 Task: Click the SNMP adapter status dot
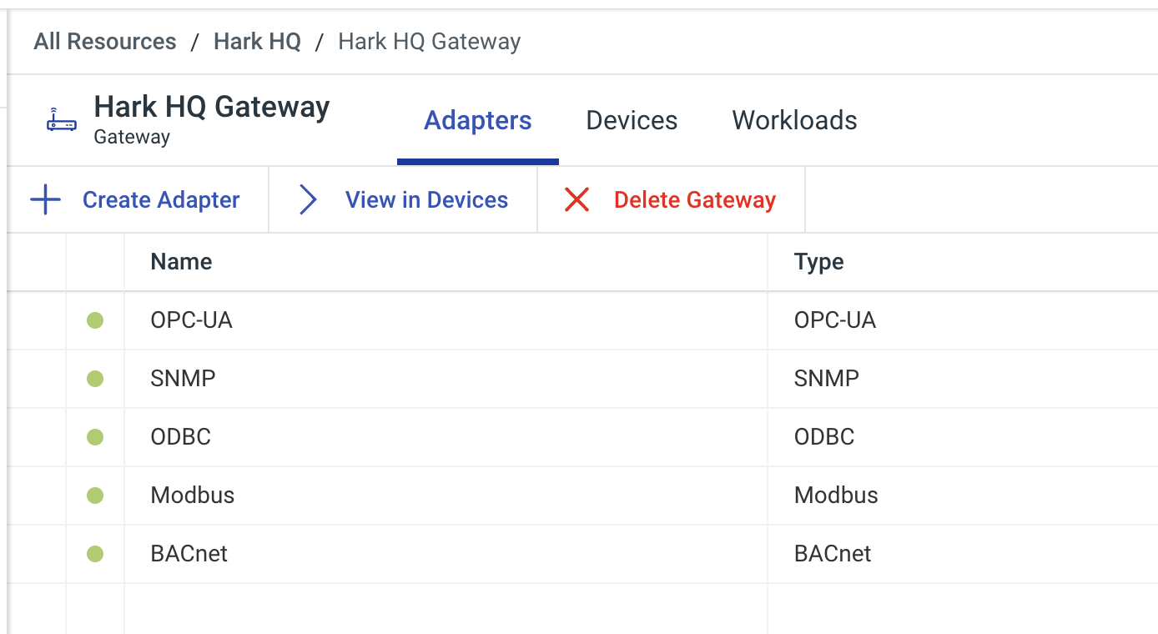[x=95, y=379]
